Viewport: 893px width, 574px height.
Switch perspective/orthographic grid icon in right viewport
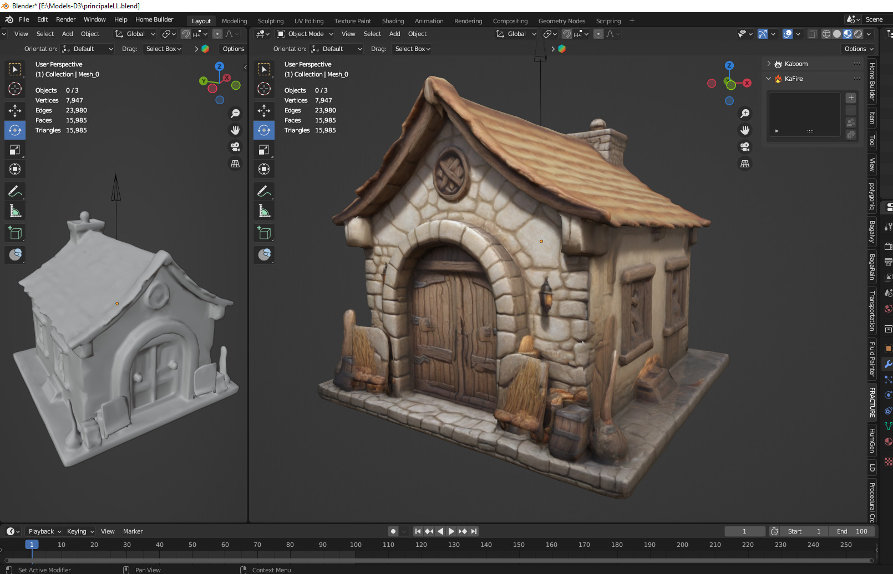(x=745, y=164)
